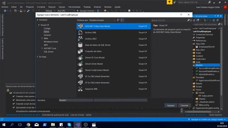Select the Código category

click(x=47, y=28)
